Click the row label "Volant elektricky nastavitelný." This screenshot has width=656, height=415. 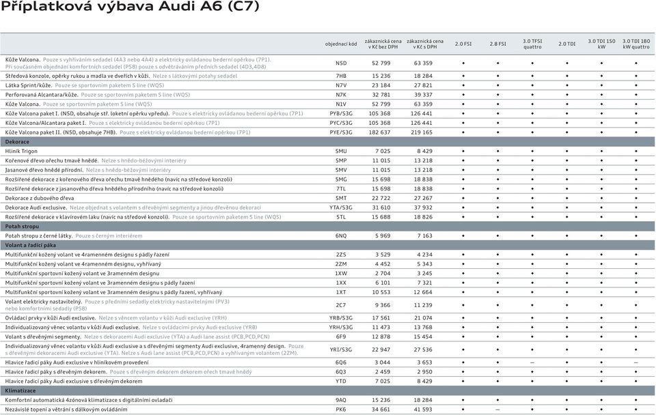tap(44, 302)
